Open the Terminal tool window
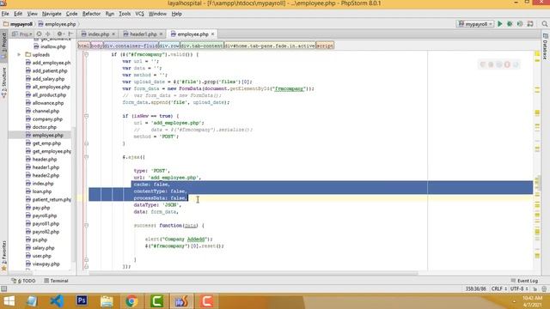 coord(56,281)
